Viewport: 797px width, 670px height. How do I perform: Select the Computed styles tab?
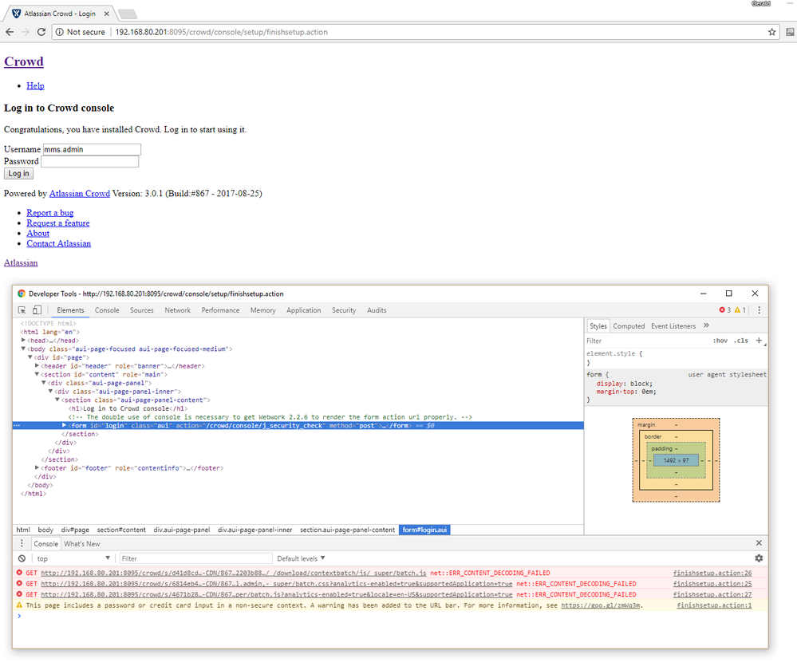[x=628, y=326]
